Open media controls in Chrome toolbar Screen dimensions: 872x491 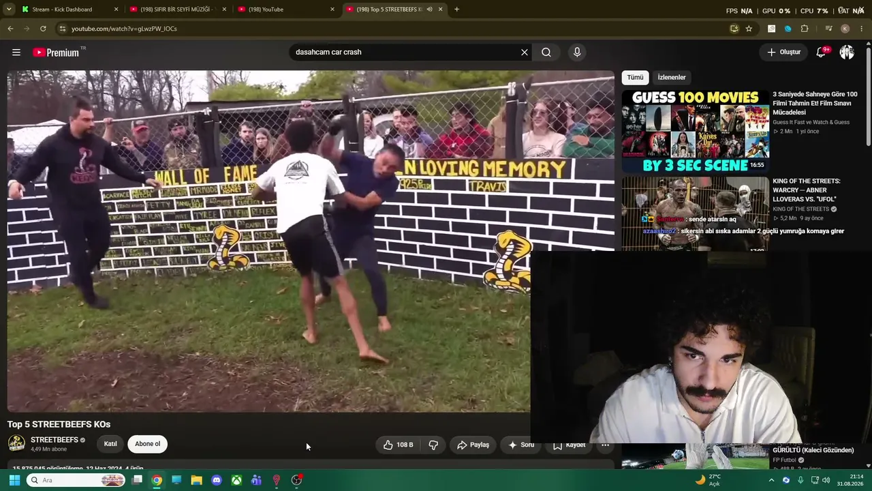pyautogui.click(x=828, y=29)
